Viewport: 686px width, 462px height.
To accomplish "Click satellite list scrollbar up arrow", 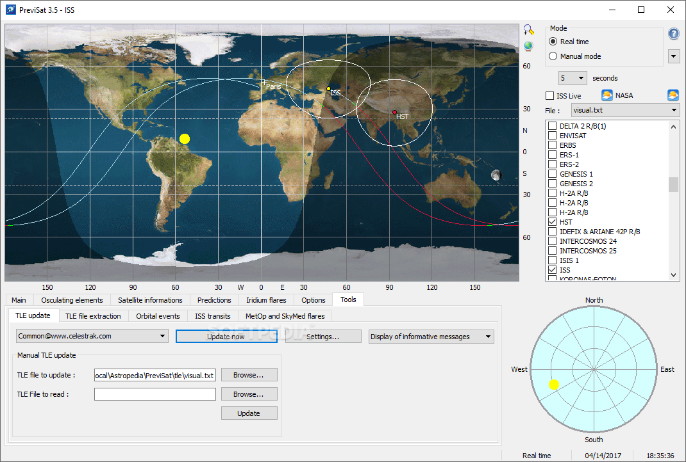I will 673,126.
